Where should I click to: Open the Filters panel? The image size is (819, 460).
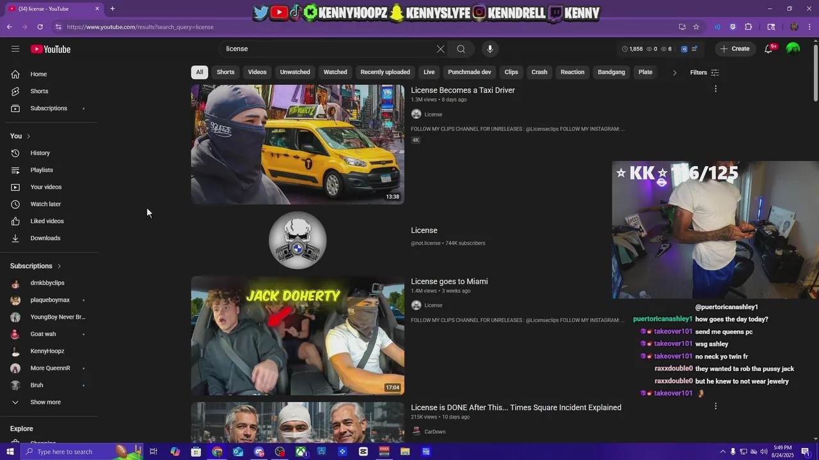(x=704, y=72)
